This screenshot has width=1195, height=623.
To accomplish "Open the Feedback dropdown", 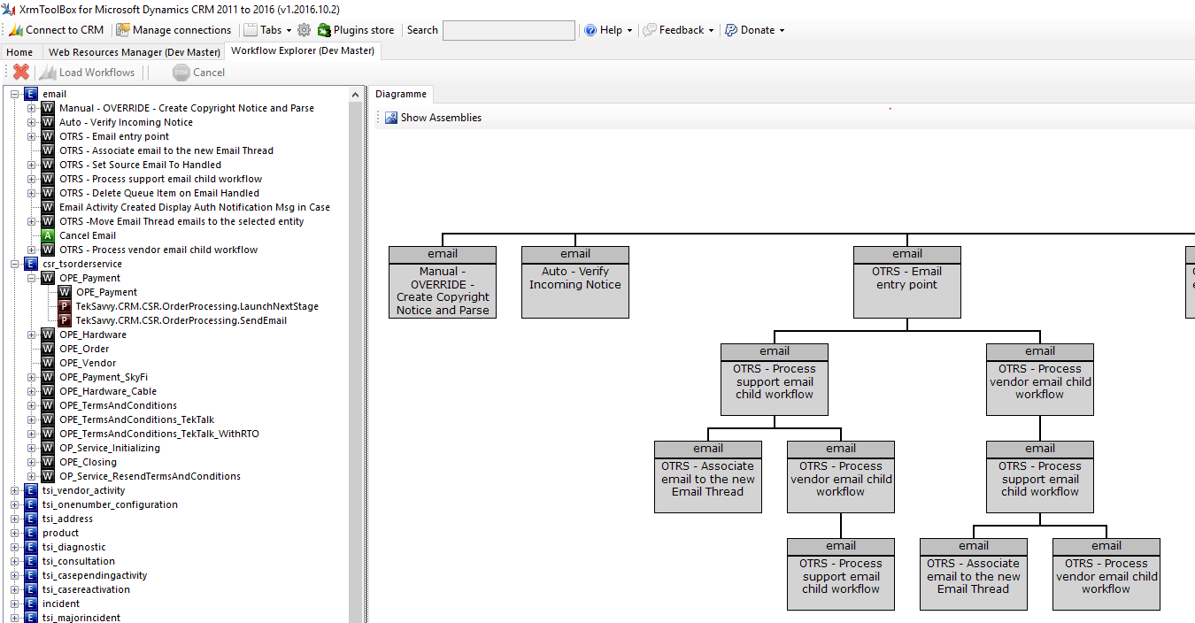I will click(679, 30).
